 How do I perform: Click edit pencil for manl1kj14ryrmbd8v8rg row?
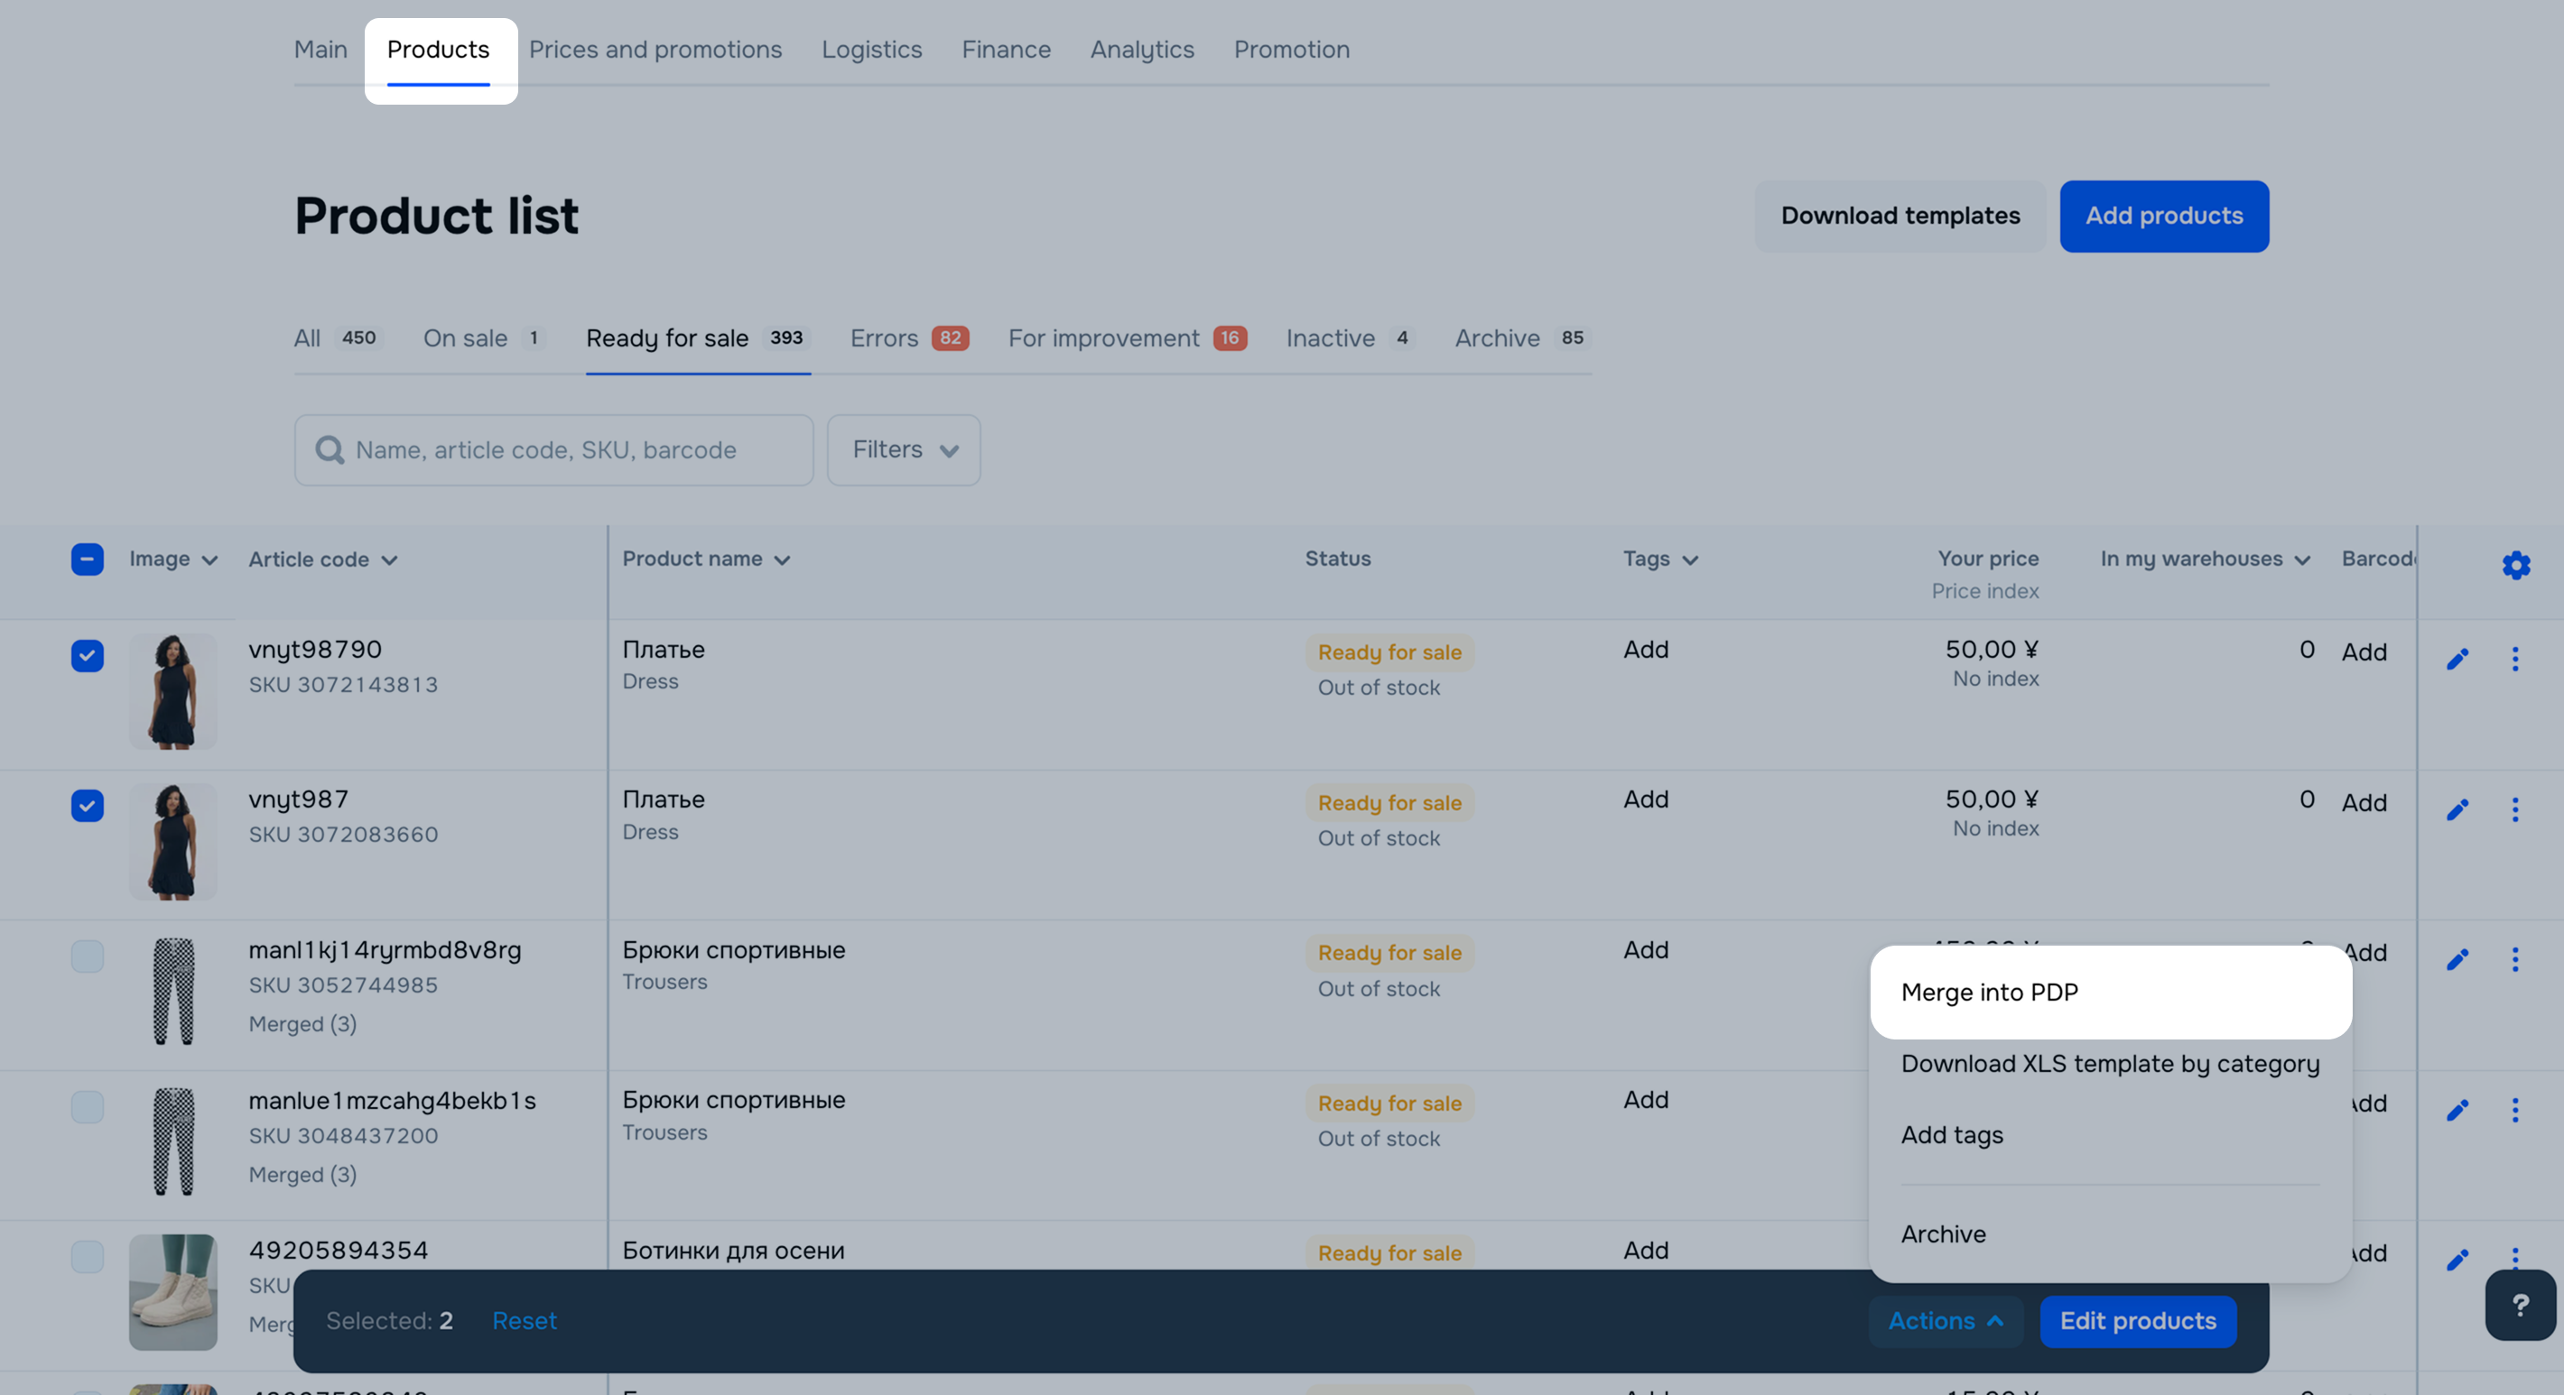tap(2457, 959)
